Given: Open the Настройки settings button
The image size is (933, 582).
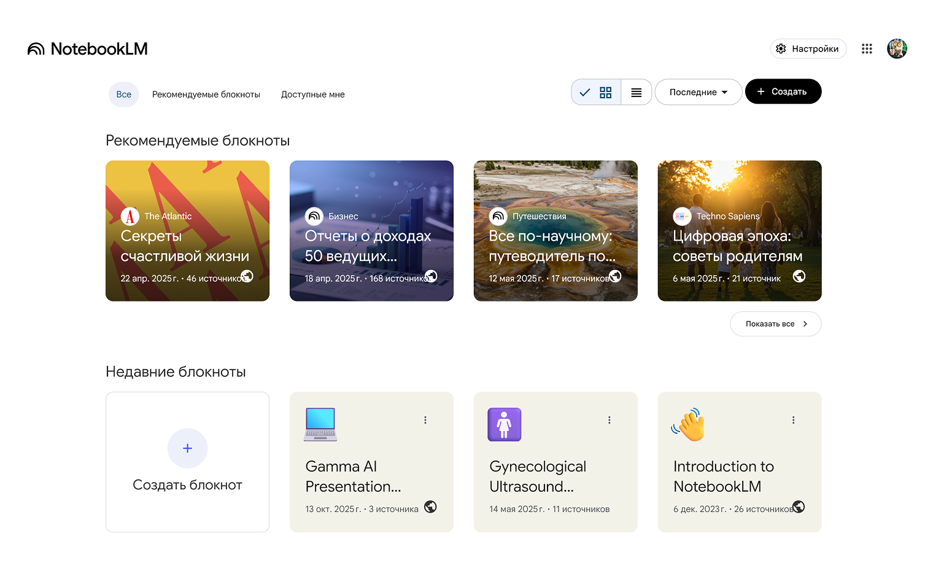Looking at the screenshot, I should [x=808, y=49].
